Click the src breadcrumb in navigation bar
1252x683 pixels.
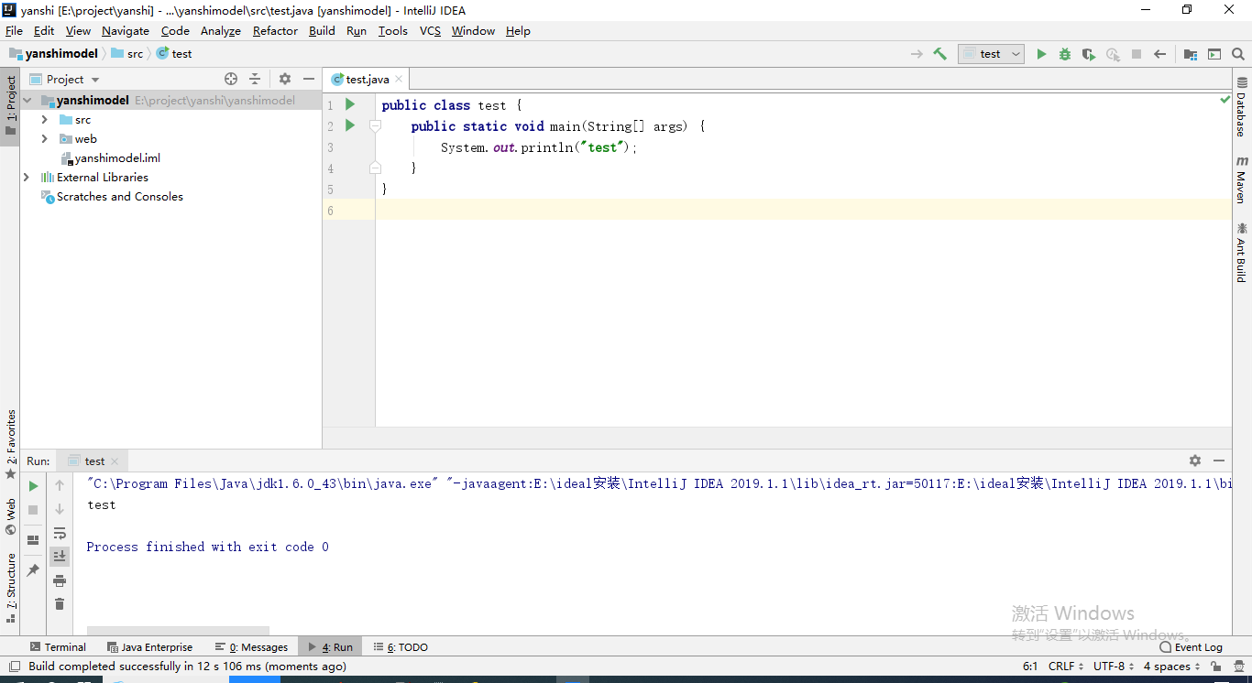pos(127,54)
